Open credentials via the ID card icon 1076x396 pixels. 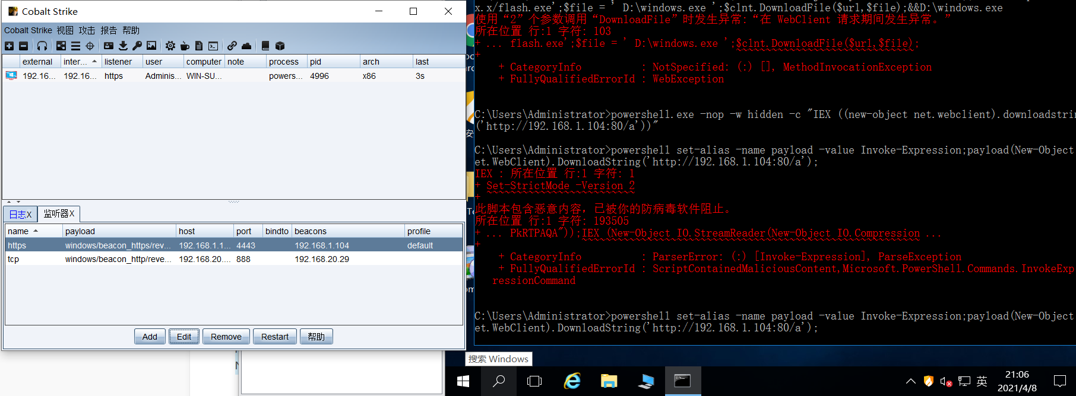click(109, 46)
